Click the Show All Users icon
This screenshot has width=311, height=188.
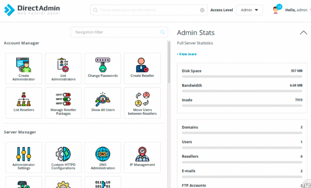[x=103, y=102]
